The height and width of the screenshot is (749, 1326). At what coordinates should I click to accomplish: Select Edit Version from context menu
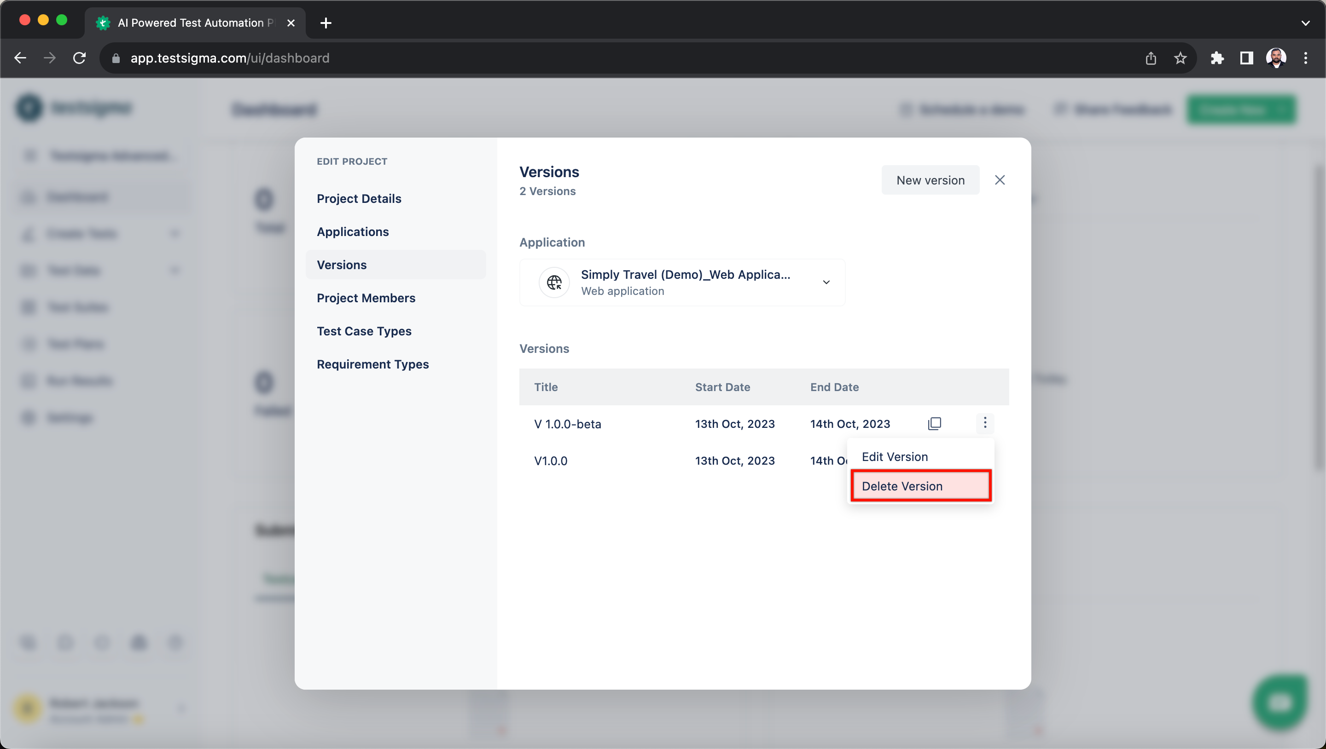coord(895,456)
